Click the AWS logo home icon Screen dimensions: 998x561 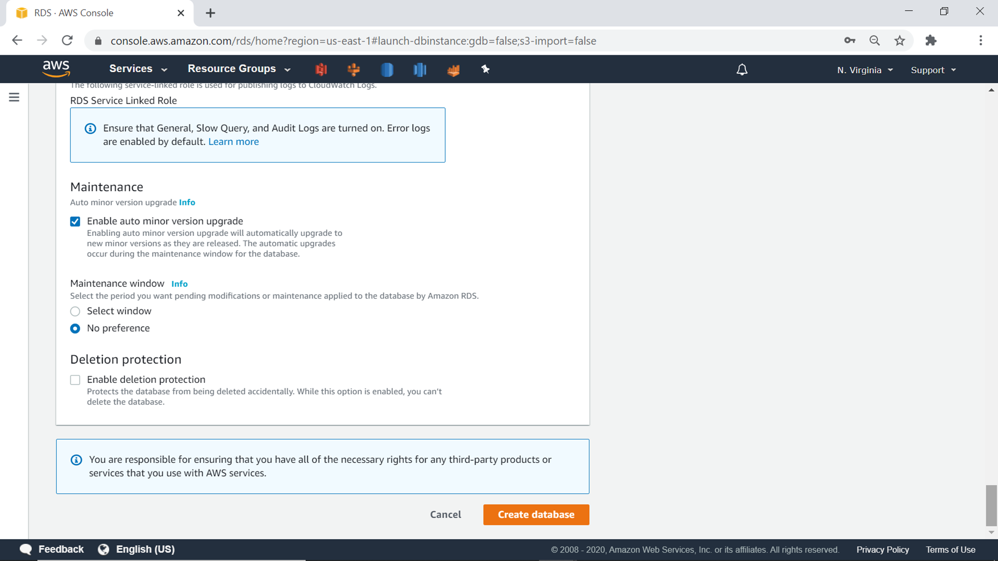point(56,69)
